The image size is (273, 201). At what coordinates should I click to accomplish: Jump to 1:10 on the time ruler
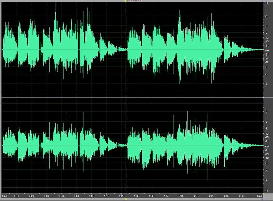pos(106,196)
